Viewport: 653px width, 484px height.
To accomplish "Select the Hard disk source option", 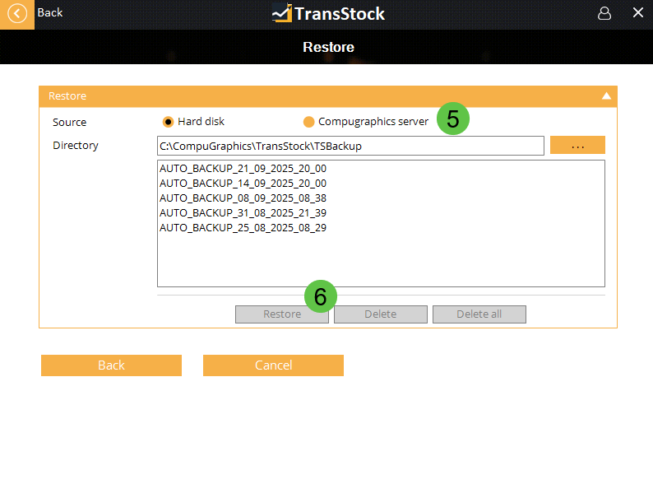I will [169, 122].
